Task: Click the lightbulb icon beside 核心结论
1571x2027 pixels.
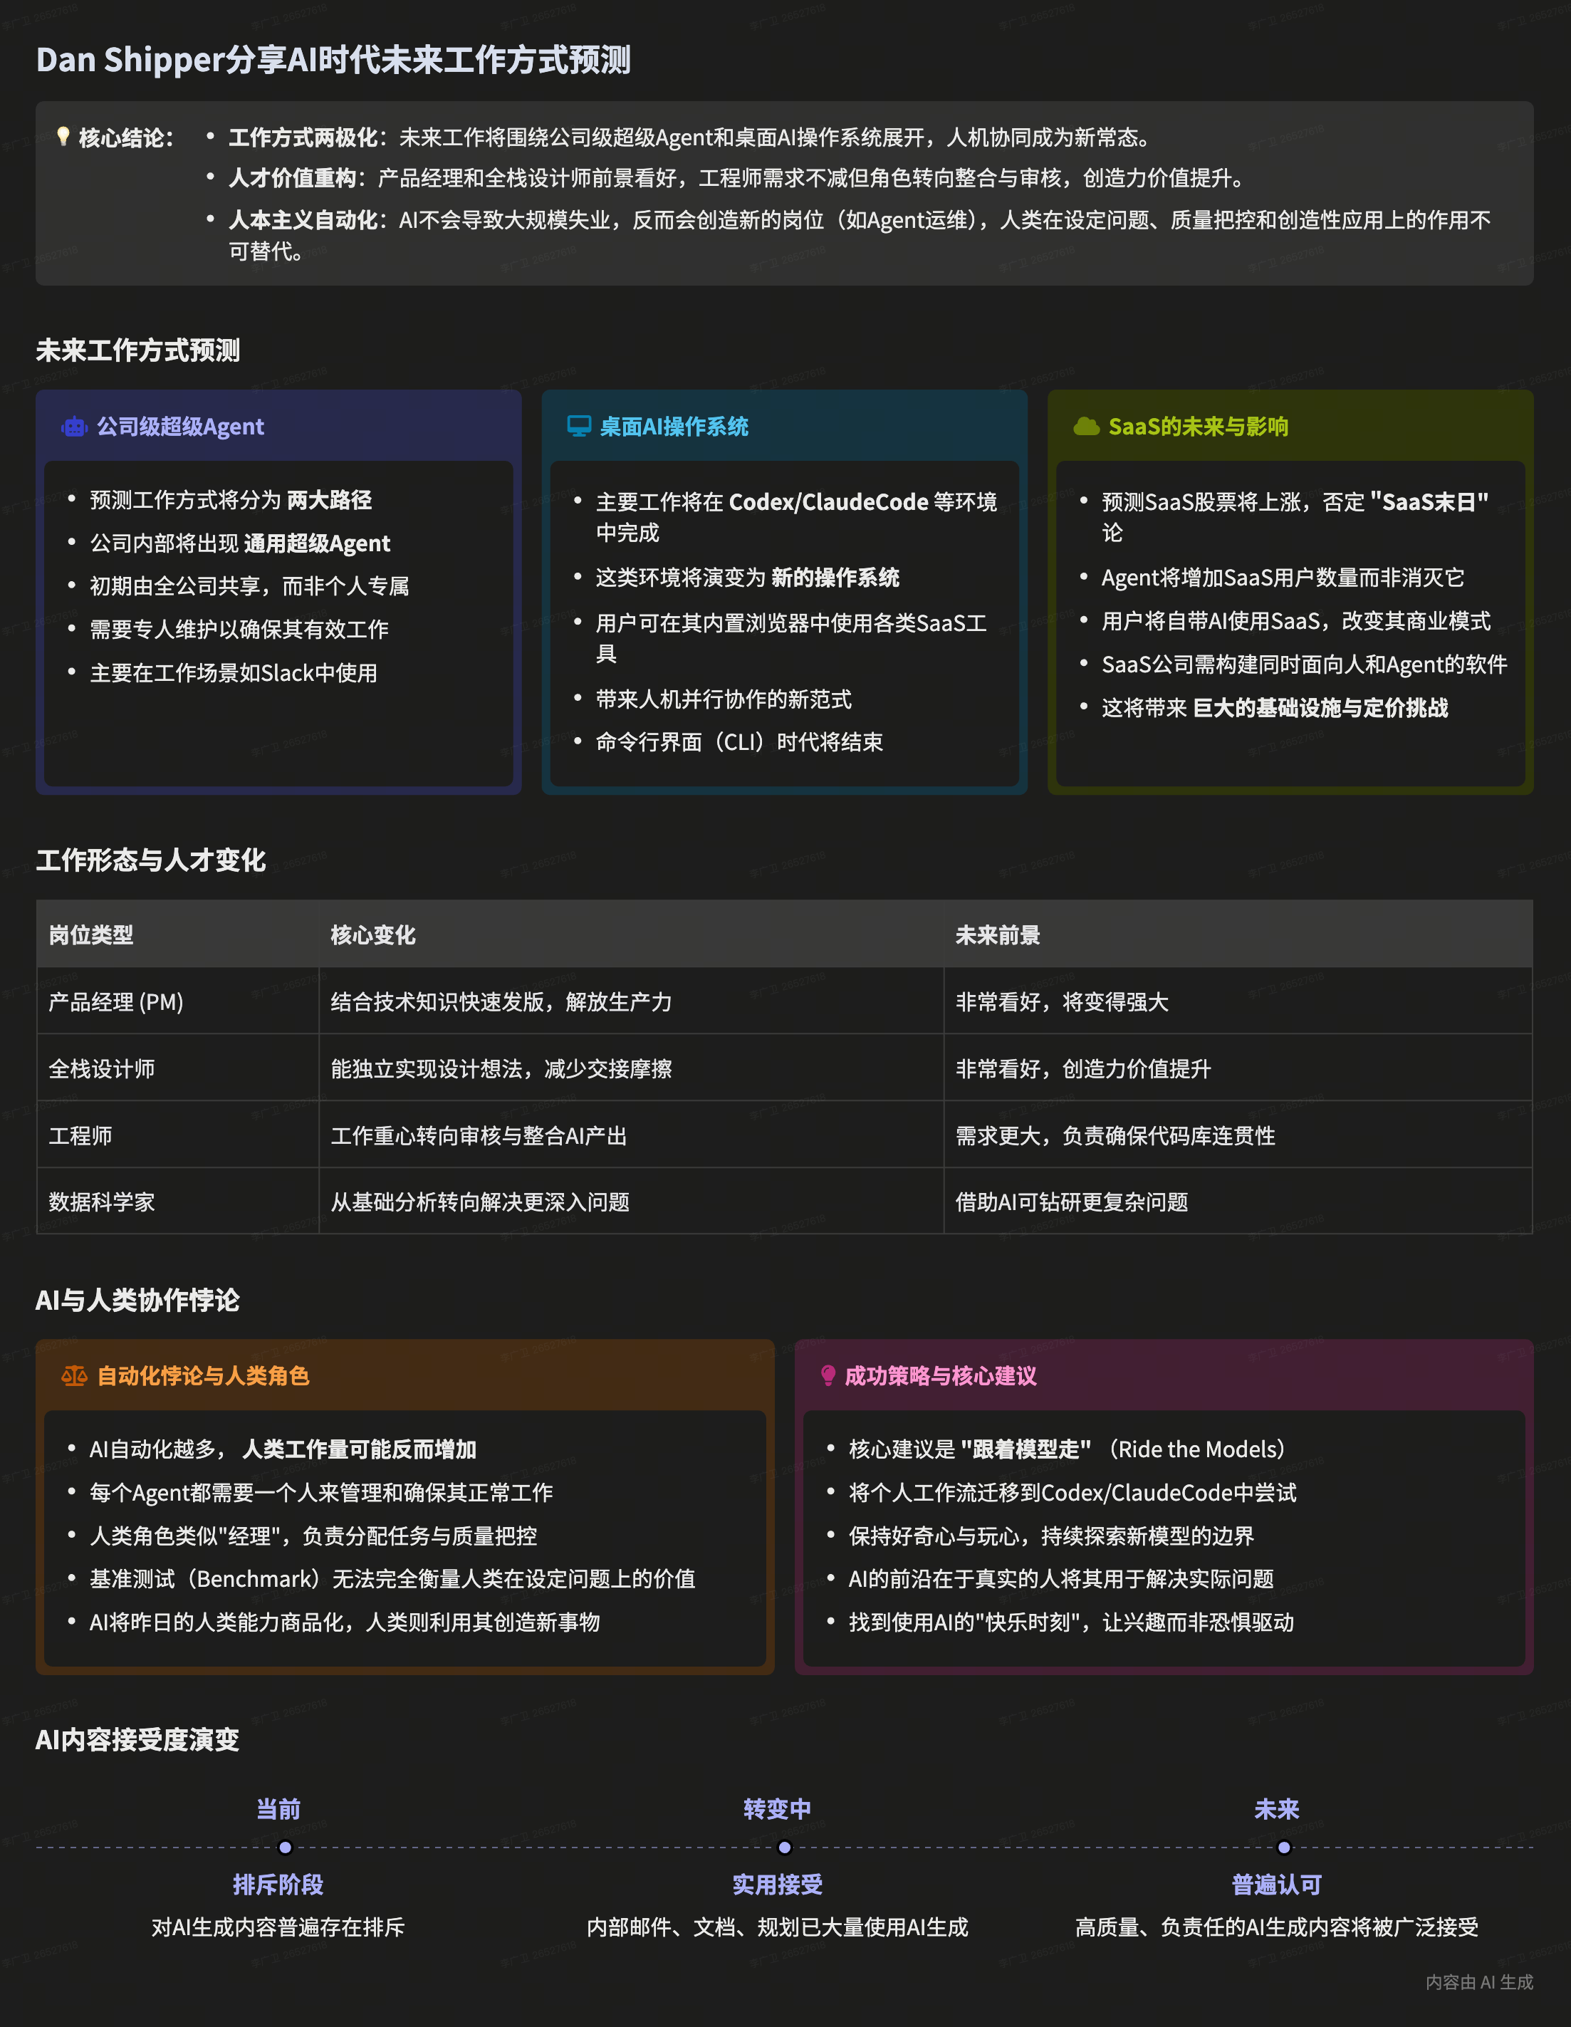Action: coord(63,137)
